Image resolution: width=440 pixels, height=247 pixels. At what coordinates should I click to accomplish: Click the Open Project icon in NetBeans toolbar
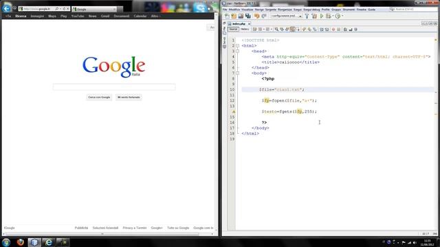[x=241, y=16]
